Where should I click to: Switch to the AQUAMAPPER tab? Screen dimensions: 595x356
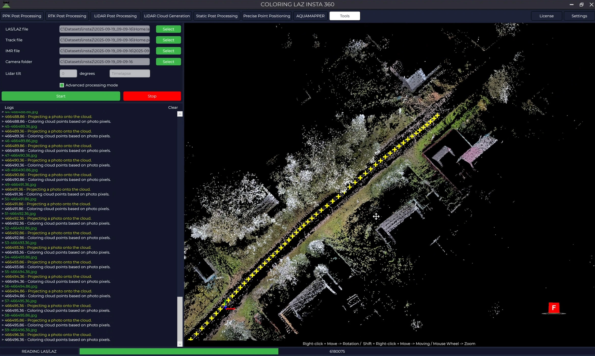coord(310,16)
